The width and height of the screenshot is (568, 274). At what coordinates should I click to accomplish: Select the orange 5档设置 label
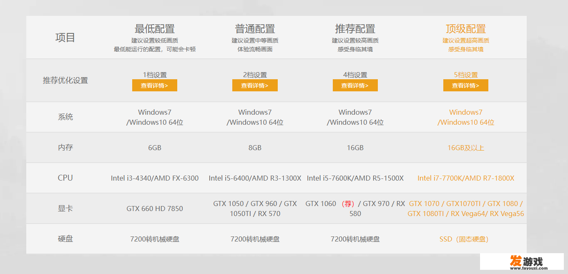click(466, 75)
